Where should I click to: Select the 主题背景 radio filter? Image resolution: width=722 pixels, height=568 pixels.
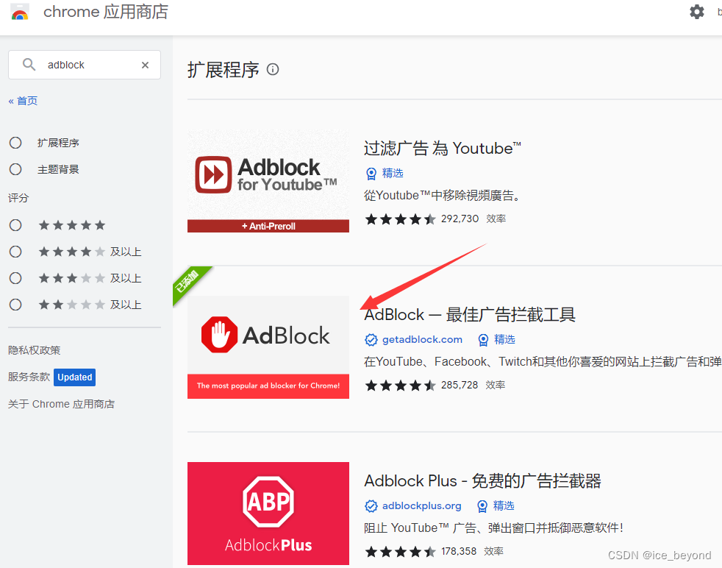pyautogui.click(x=15, y=169)
